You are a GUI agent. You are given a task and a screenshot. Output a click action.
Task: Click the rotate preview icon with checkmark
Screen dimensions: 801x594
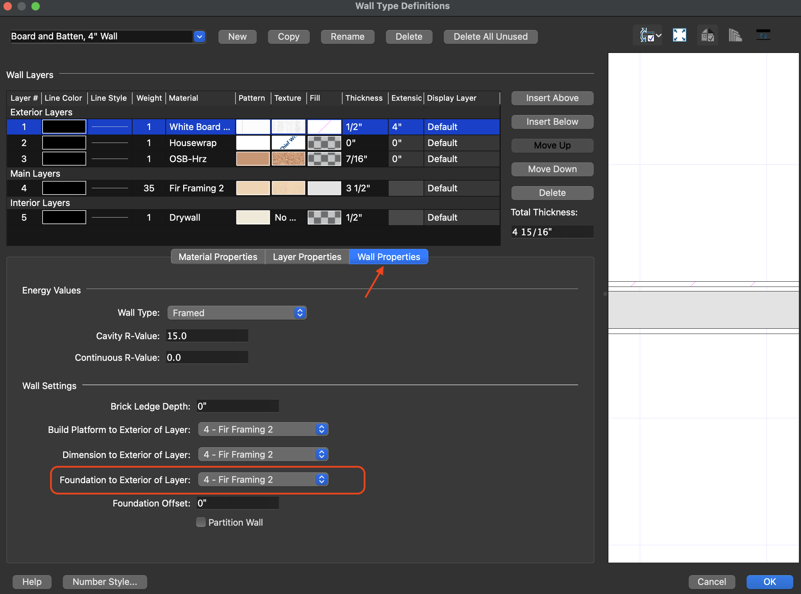click(x=647, y=36)
